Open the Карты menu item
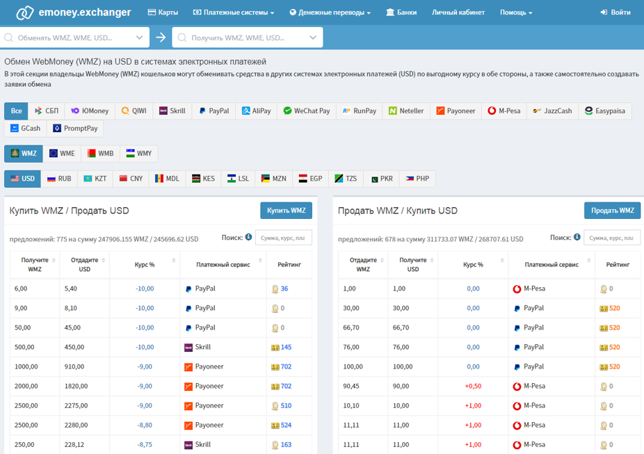 point(163,13)
